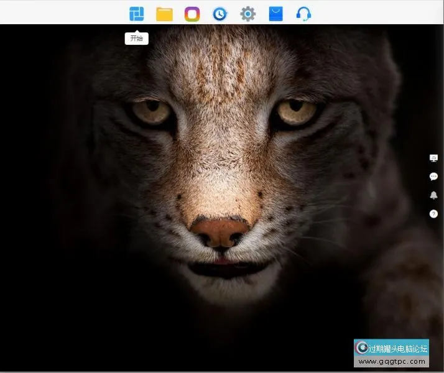The height and width of the screenshot is (373, 444).
Task: Open system settings gear icon
Action: [x=247, y=14]
